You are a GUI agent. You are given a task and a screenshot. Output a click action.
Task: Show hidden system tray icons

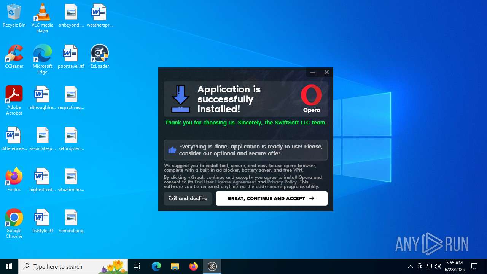pyautogui.click(x=411, y=266)
